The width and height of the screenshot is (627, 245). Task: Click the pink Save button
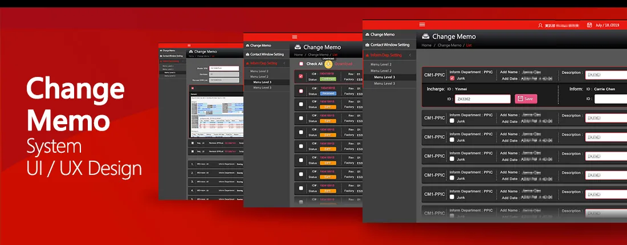pos(526,99)
